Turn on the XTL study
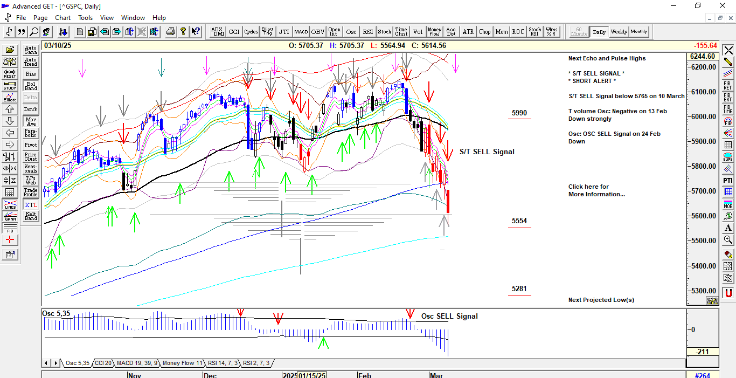 [31, 205]
